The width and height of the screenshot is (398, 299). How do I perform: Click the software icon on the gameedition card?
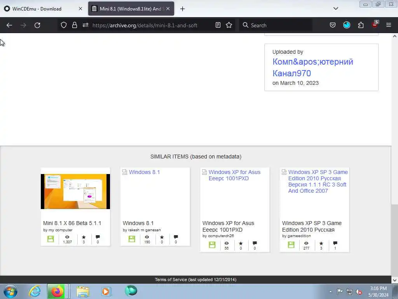291,245
